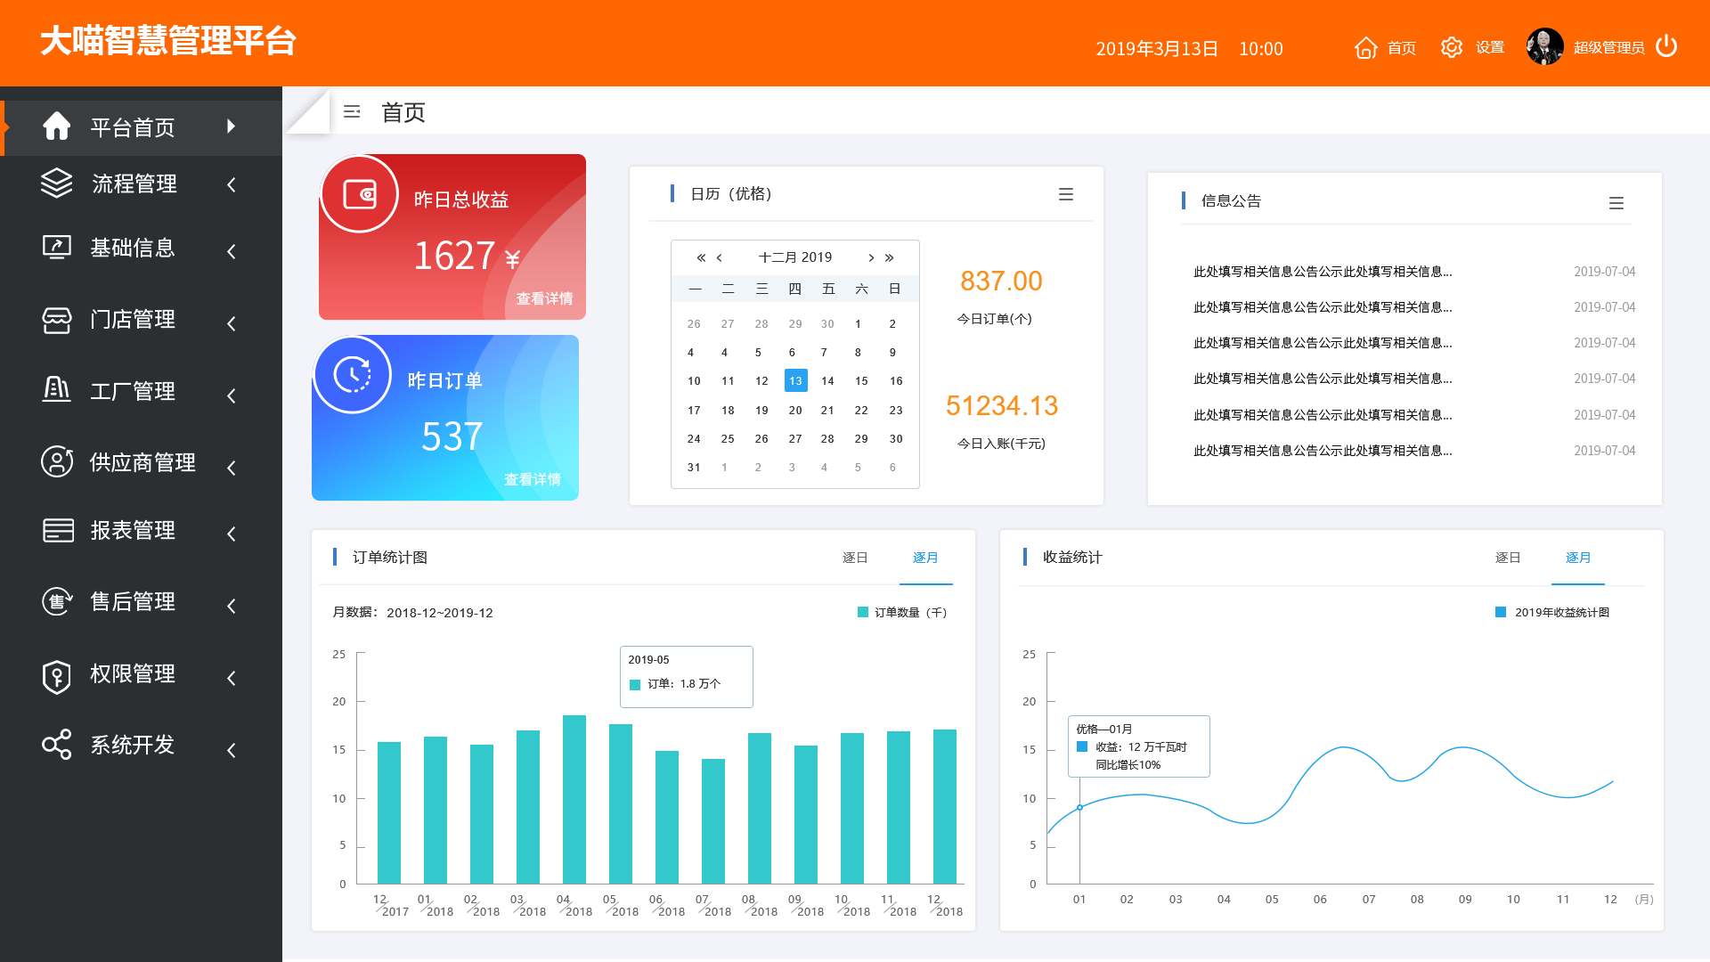Click the home icon in header

pos(1365,47)
